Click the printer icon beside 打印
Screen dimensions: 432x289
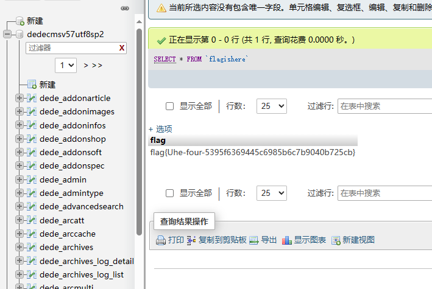(x=161, y=240)
